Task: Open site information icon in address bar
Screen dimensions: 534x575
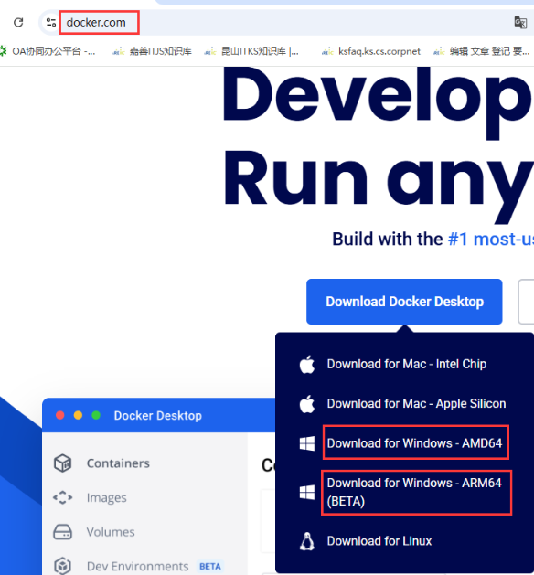Action: (x=51, y=22)
